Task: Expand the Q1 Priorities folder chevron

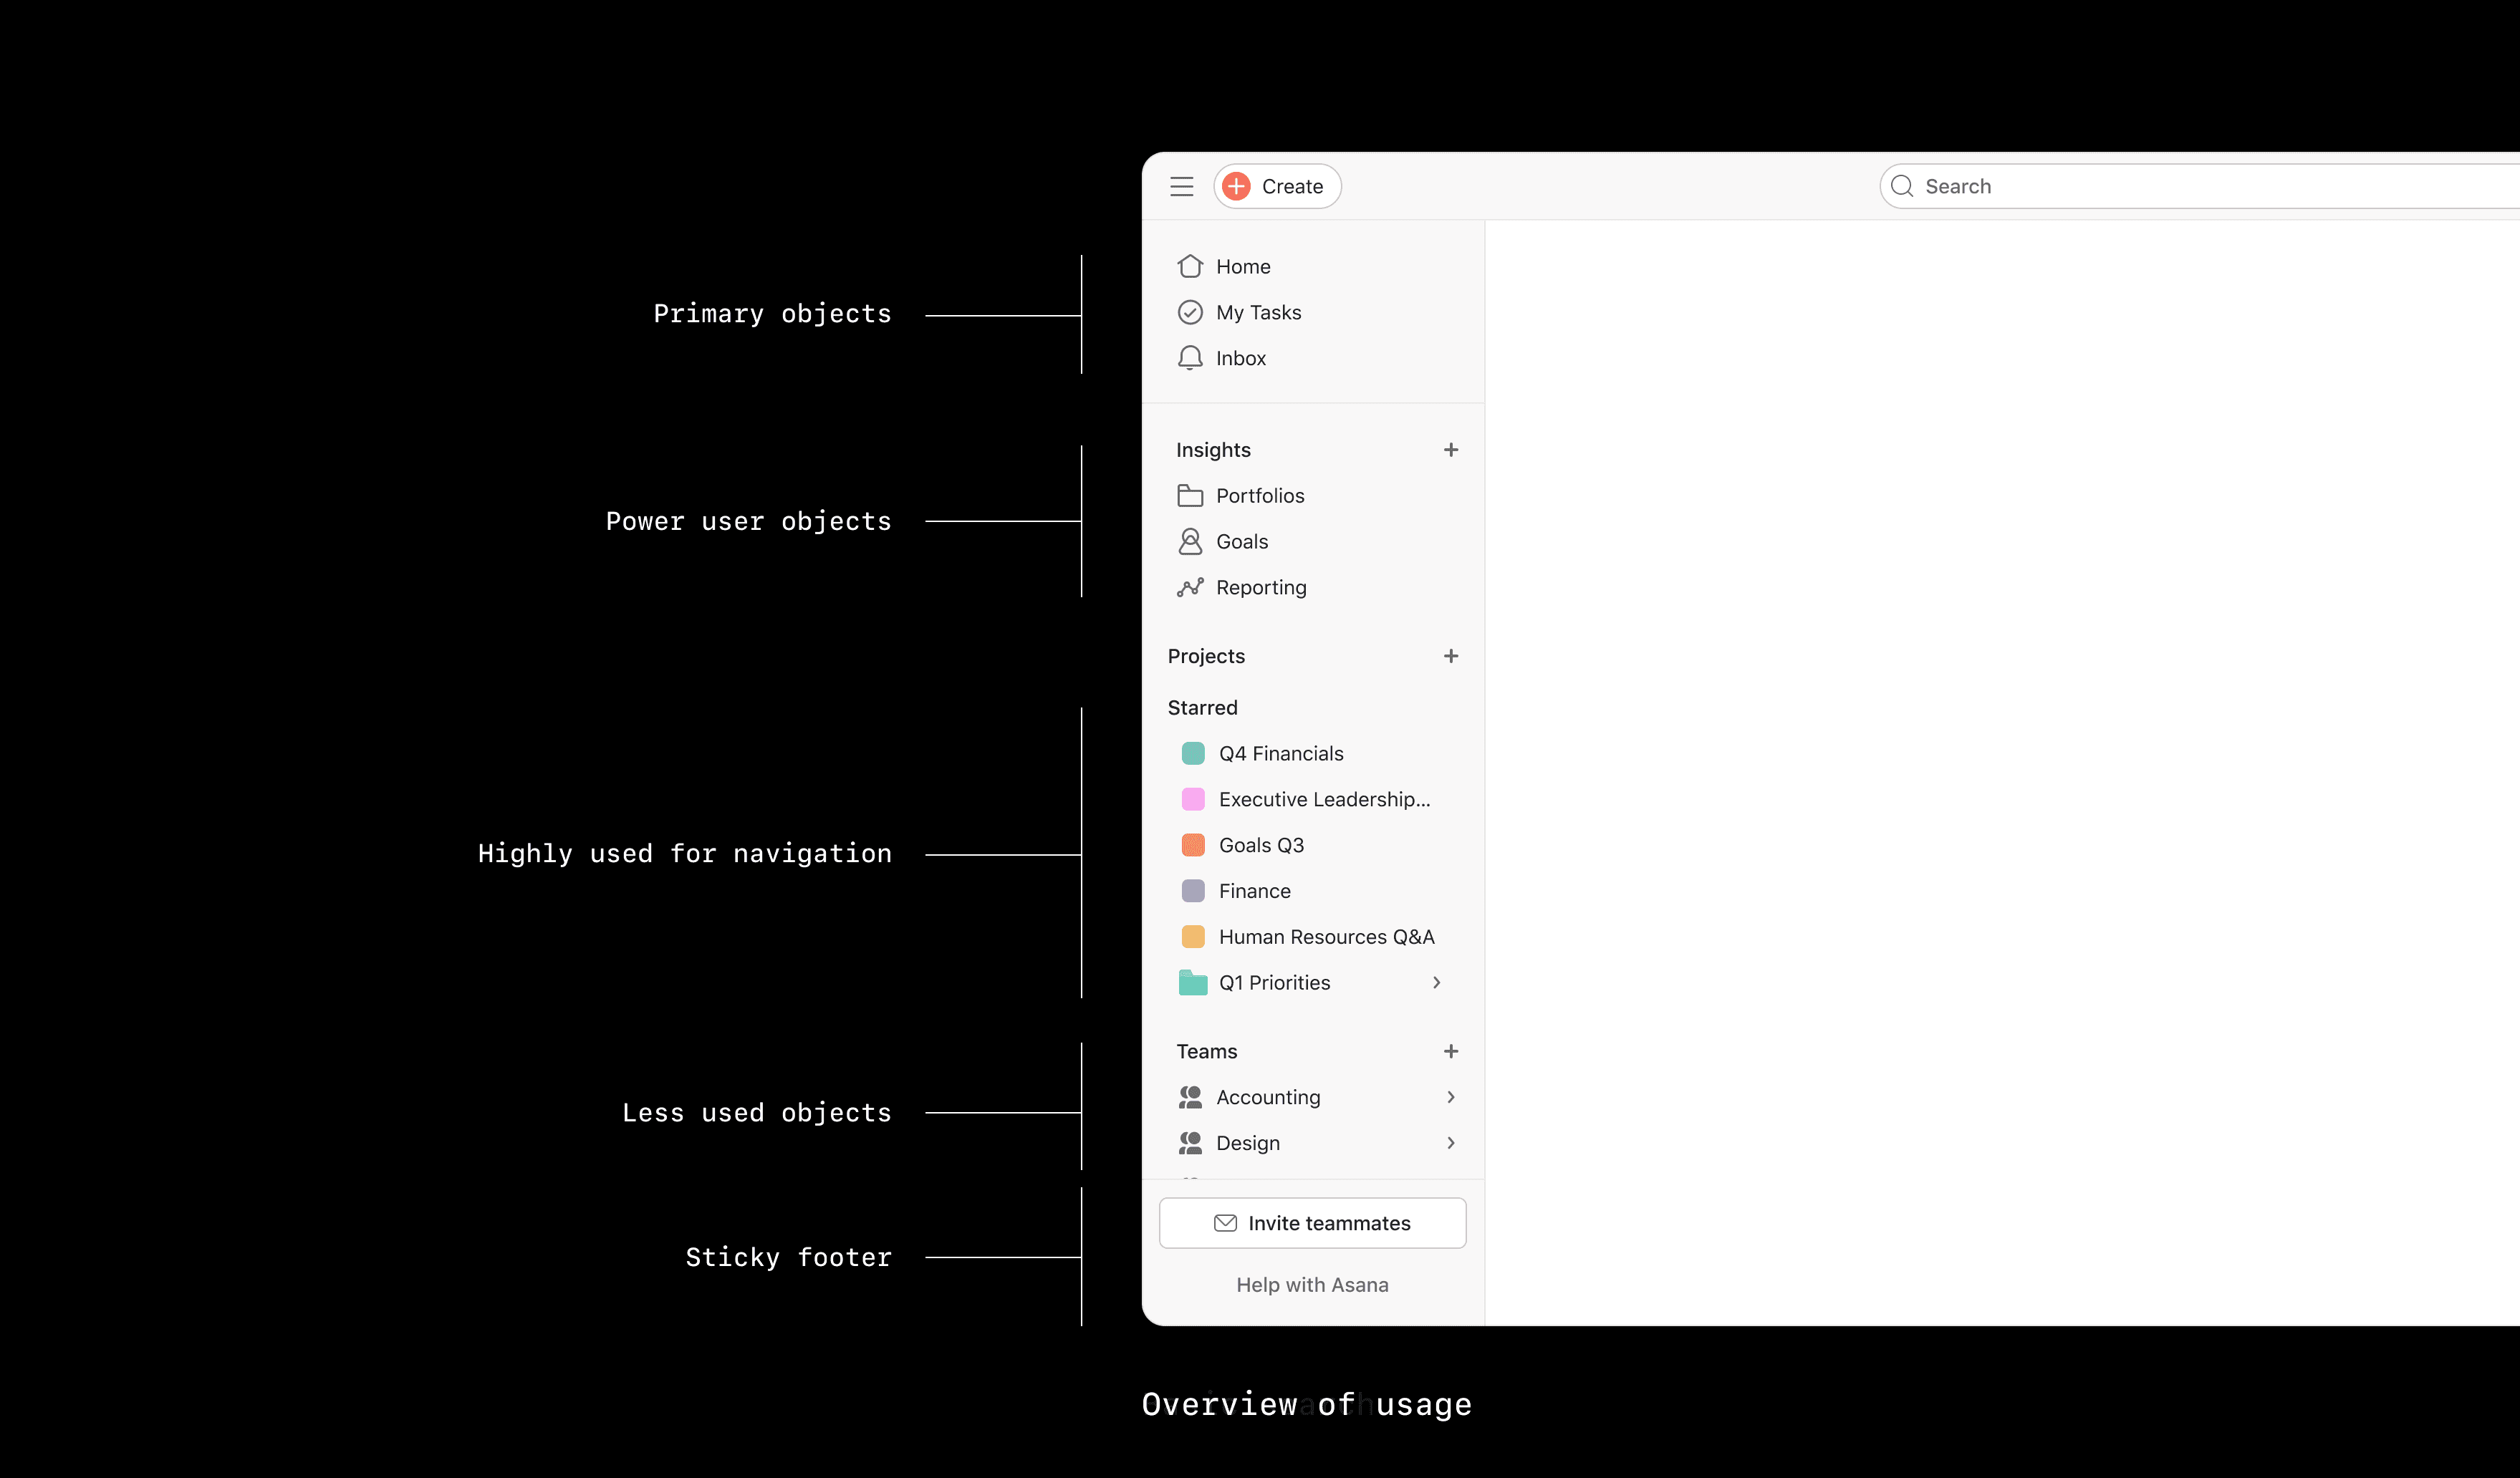Action: (x=1436, y=982)
